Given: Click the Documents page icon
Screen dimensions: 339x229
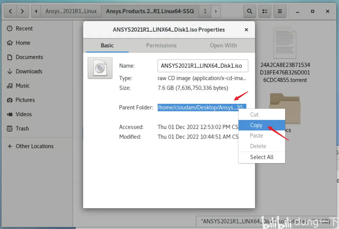Looking at the screenshot, I should [x=9, y=57].
